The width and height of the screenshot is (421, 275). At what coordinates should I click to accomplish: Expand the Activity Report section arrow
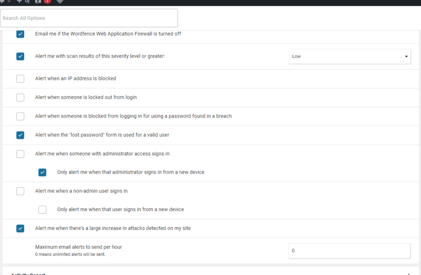408,274
